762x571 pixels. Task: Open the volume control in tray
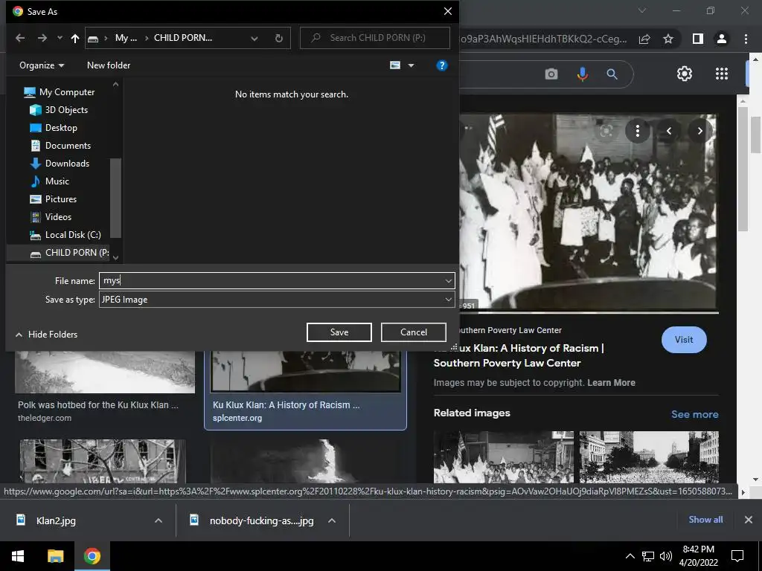point(666,556)
